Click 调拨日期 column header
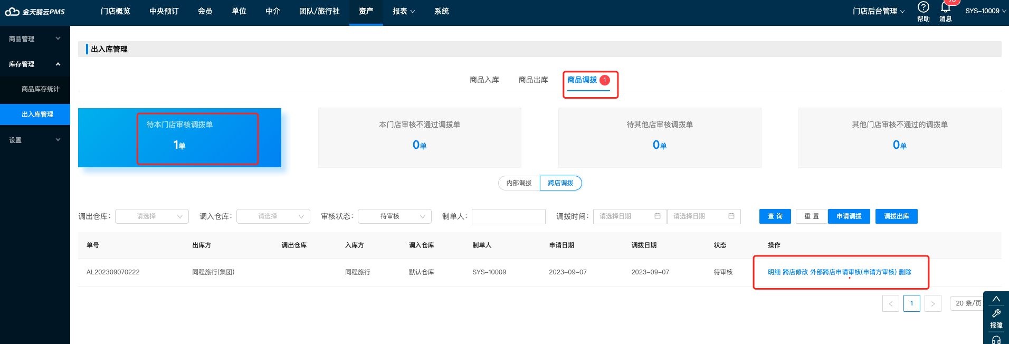The image size is (1009, 344). (x=644, y=245)
